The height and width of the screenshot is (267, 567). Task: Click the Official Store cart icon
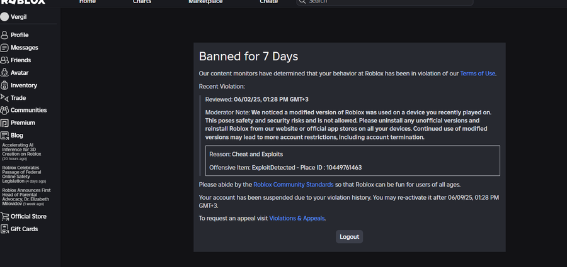(x=4, y=217)
